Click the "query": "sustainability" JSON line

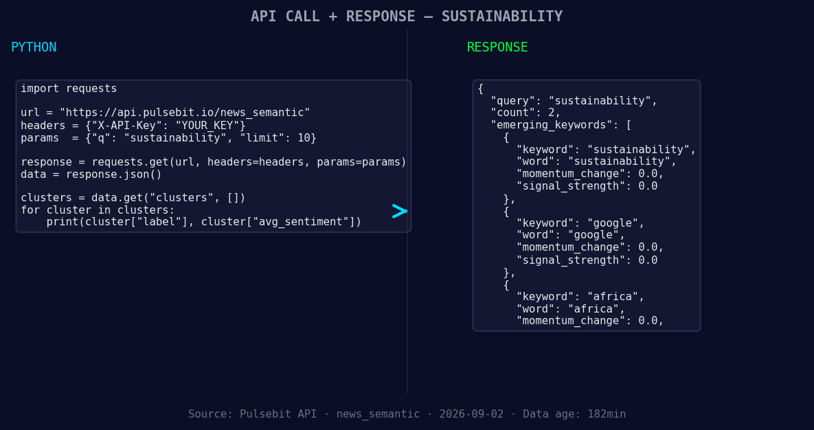(x=574, y=101)
